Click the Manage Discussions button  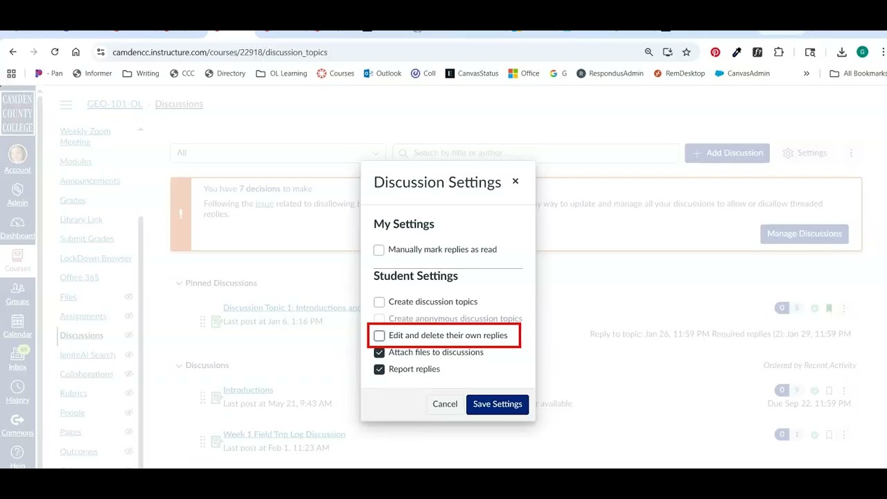pyautogui.click(x=804, y=234)
